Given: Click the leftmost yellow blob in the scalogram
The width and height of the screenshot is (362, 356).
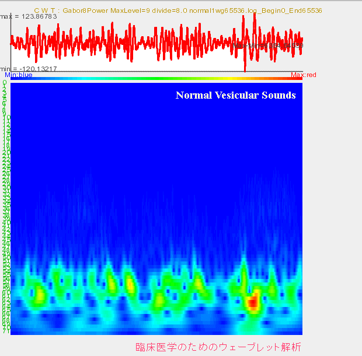Looking at the screenshot, I should pyautogui.click(x=39, y=295).
